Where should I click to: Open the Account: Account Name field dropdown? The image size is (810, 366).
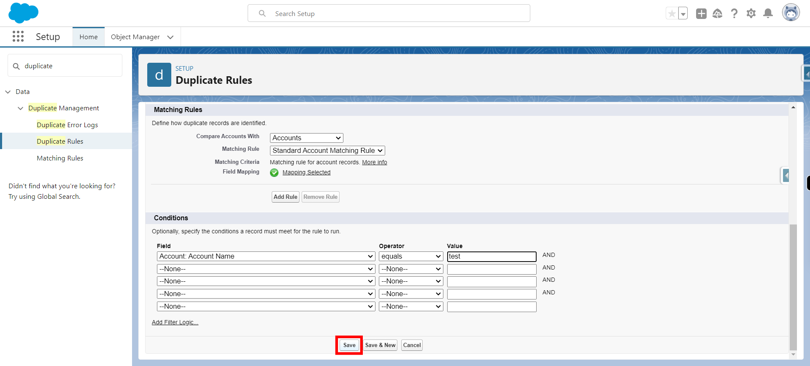[x=266, y=256]
